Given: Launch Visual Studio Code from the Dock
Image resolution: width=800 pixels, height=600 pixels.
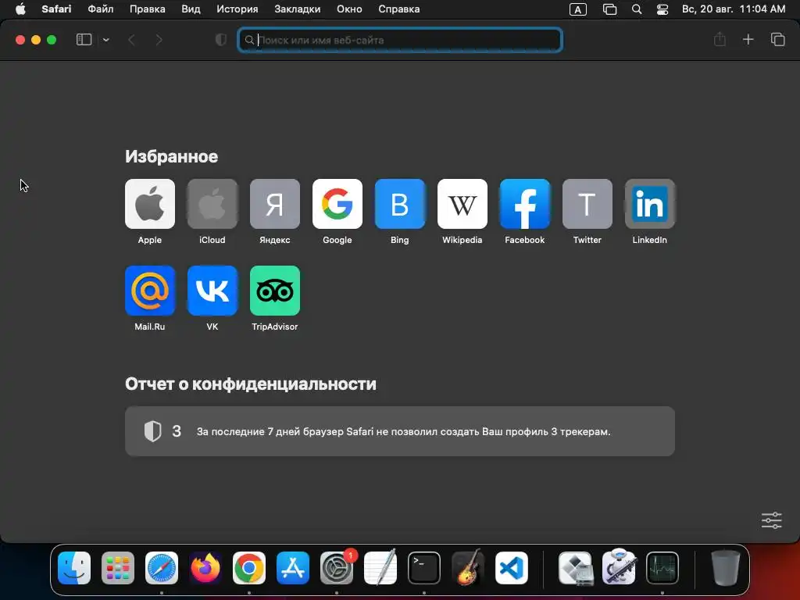Looking at the screenshot, I should pos(511,568).
